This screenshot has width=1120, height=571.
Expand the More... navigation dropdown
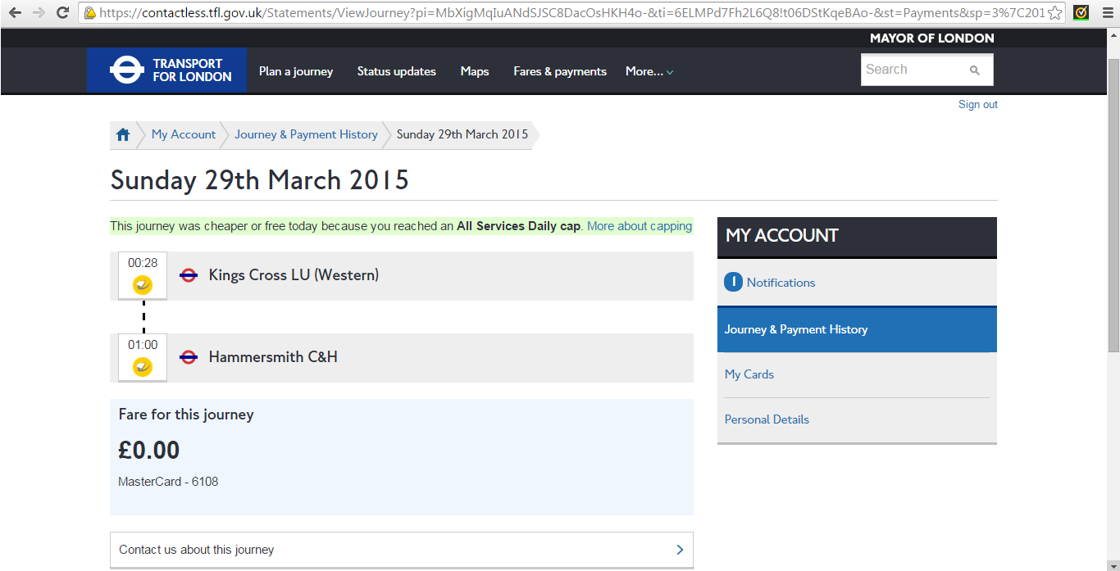point(649,71)
